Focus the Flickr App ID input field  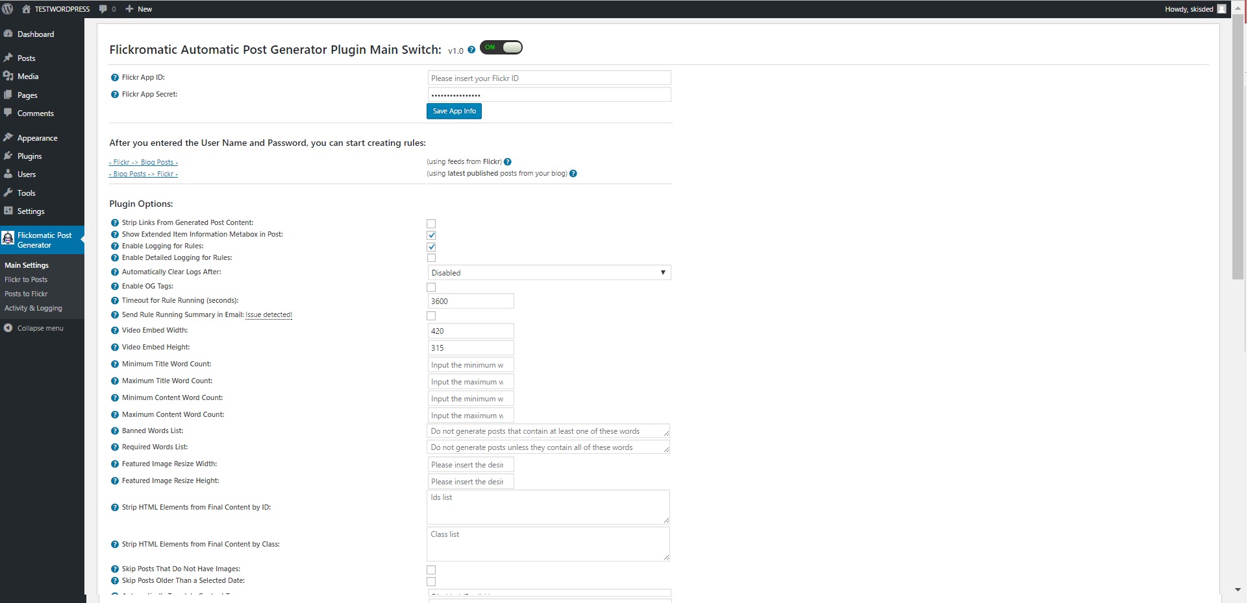(549, 78)
